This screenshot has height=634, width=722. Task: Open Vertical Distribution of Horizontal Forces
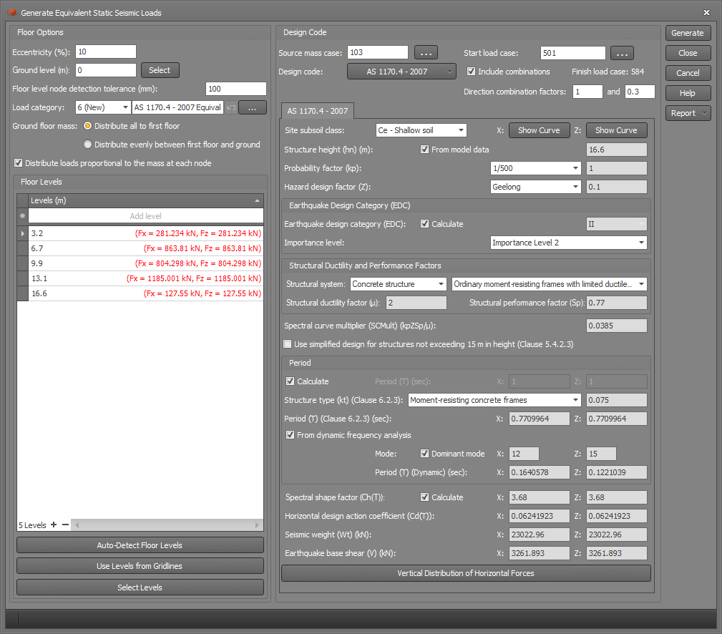click(466, 573)
